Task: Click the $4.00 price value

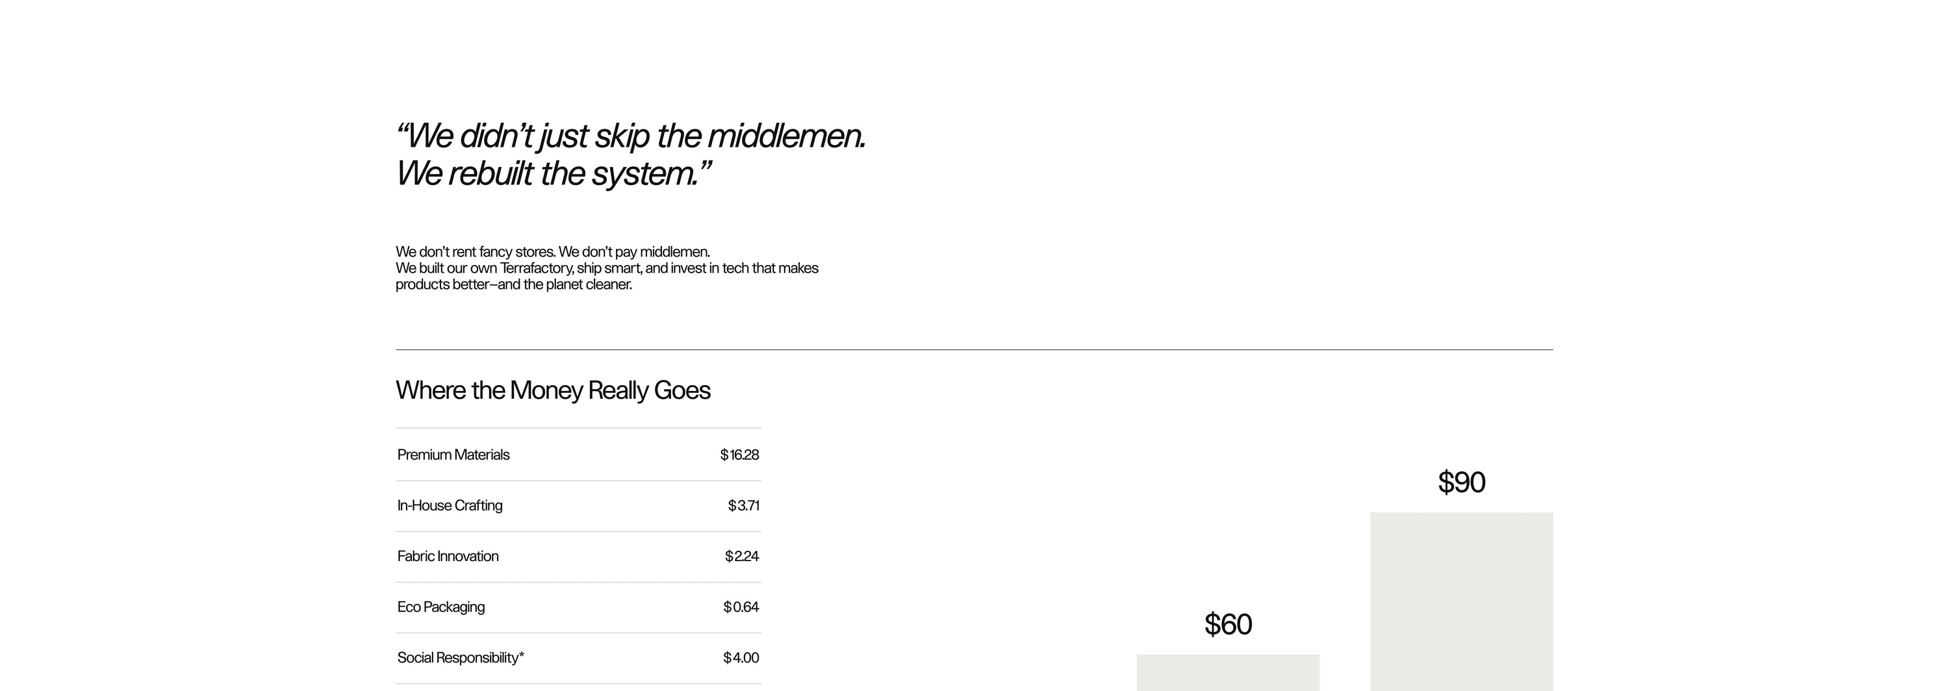Action: (x=741, y=658)
